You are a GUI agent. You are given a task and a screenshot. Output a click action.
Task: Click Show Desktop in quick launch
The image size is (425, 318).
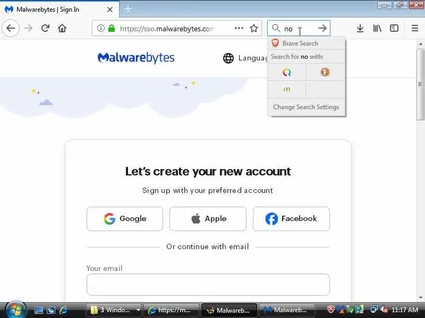point(38,310)
